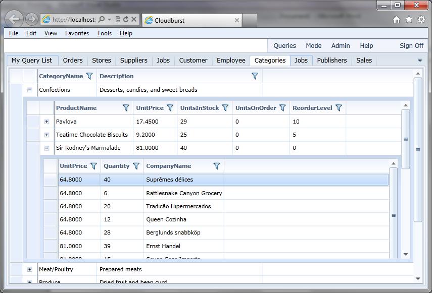Go forward with the browser forward arrow
This screenshot has width=432, height=293.
(x=32, y=19)
